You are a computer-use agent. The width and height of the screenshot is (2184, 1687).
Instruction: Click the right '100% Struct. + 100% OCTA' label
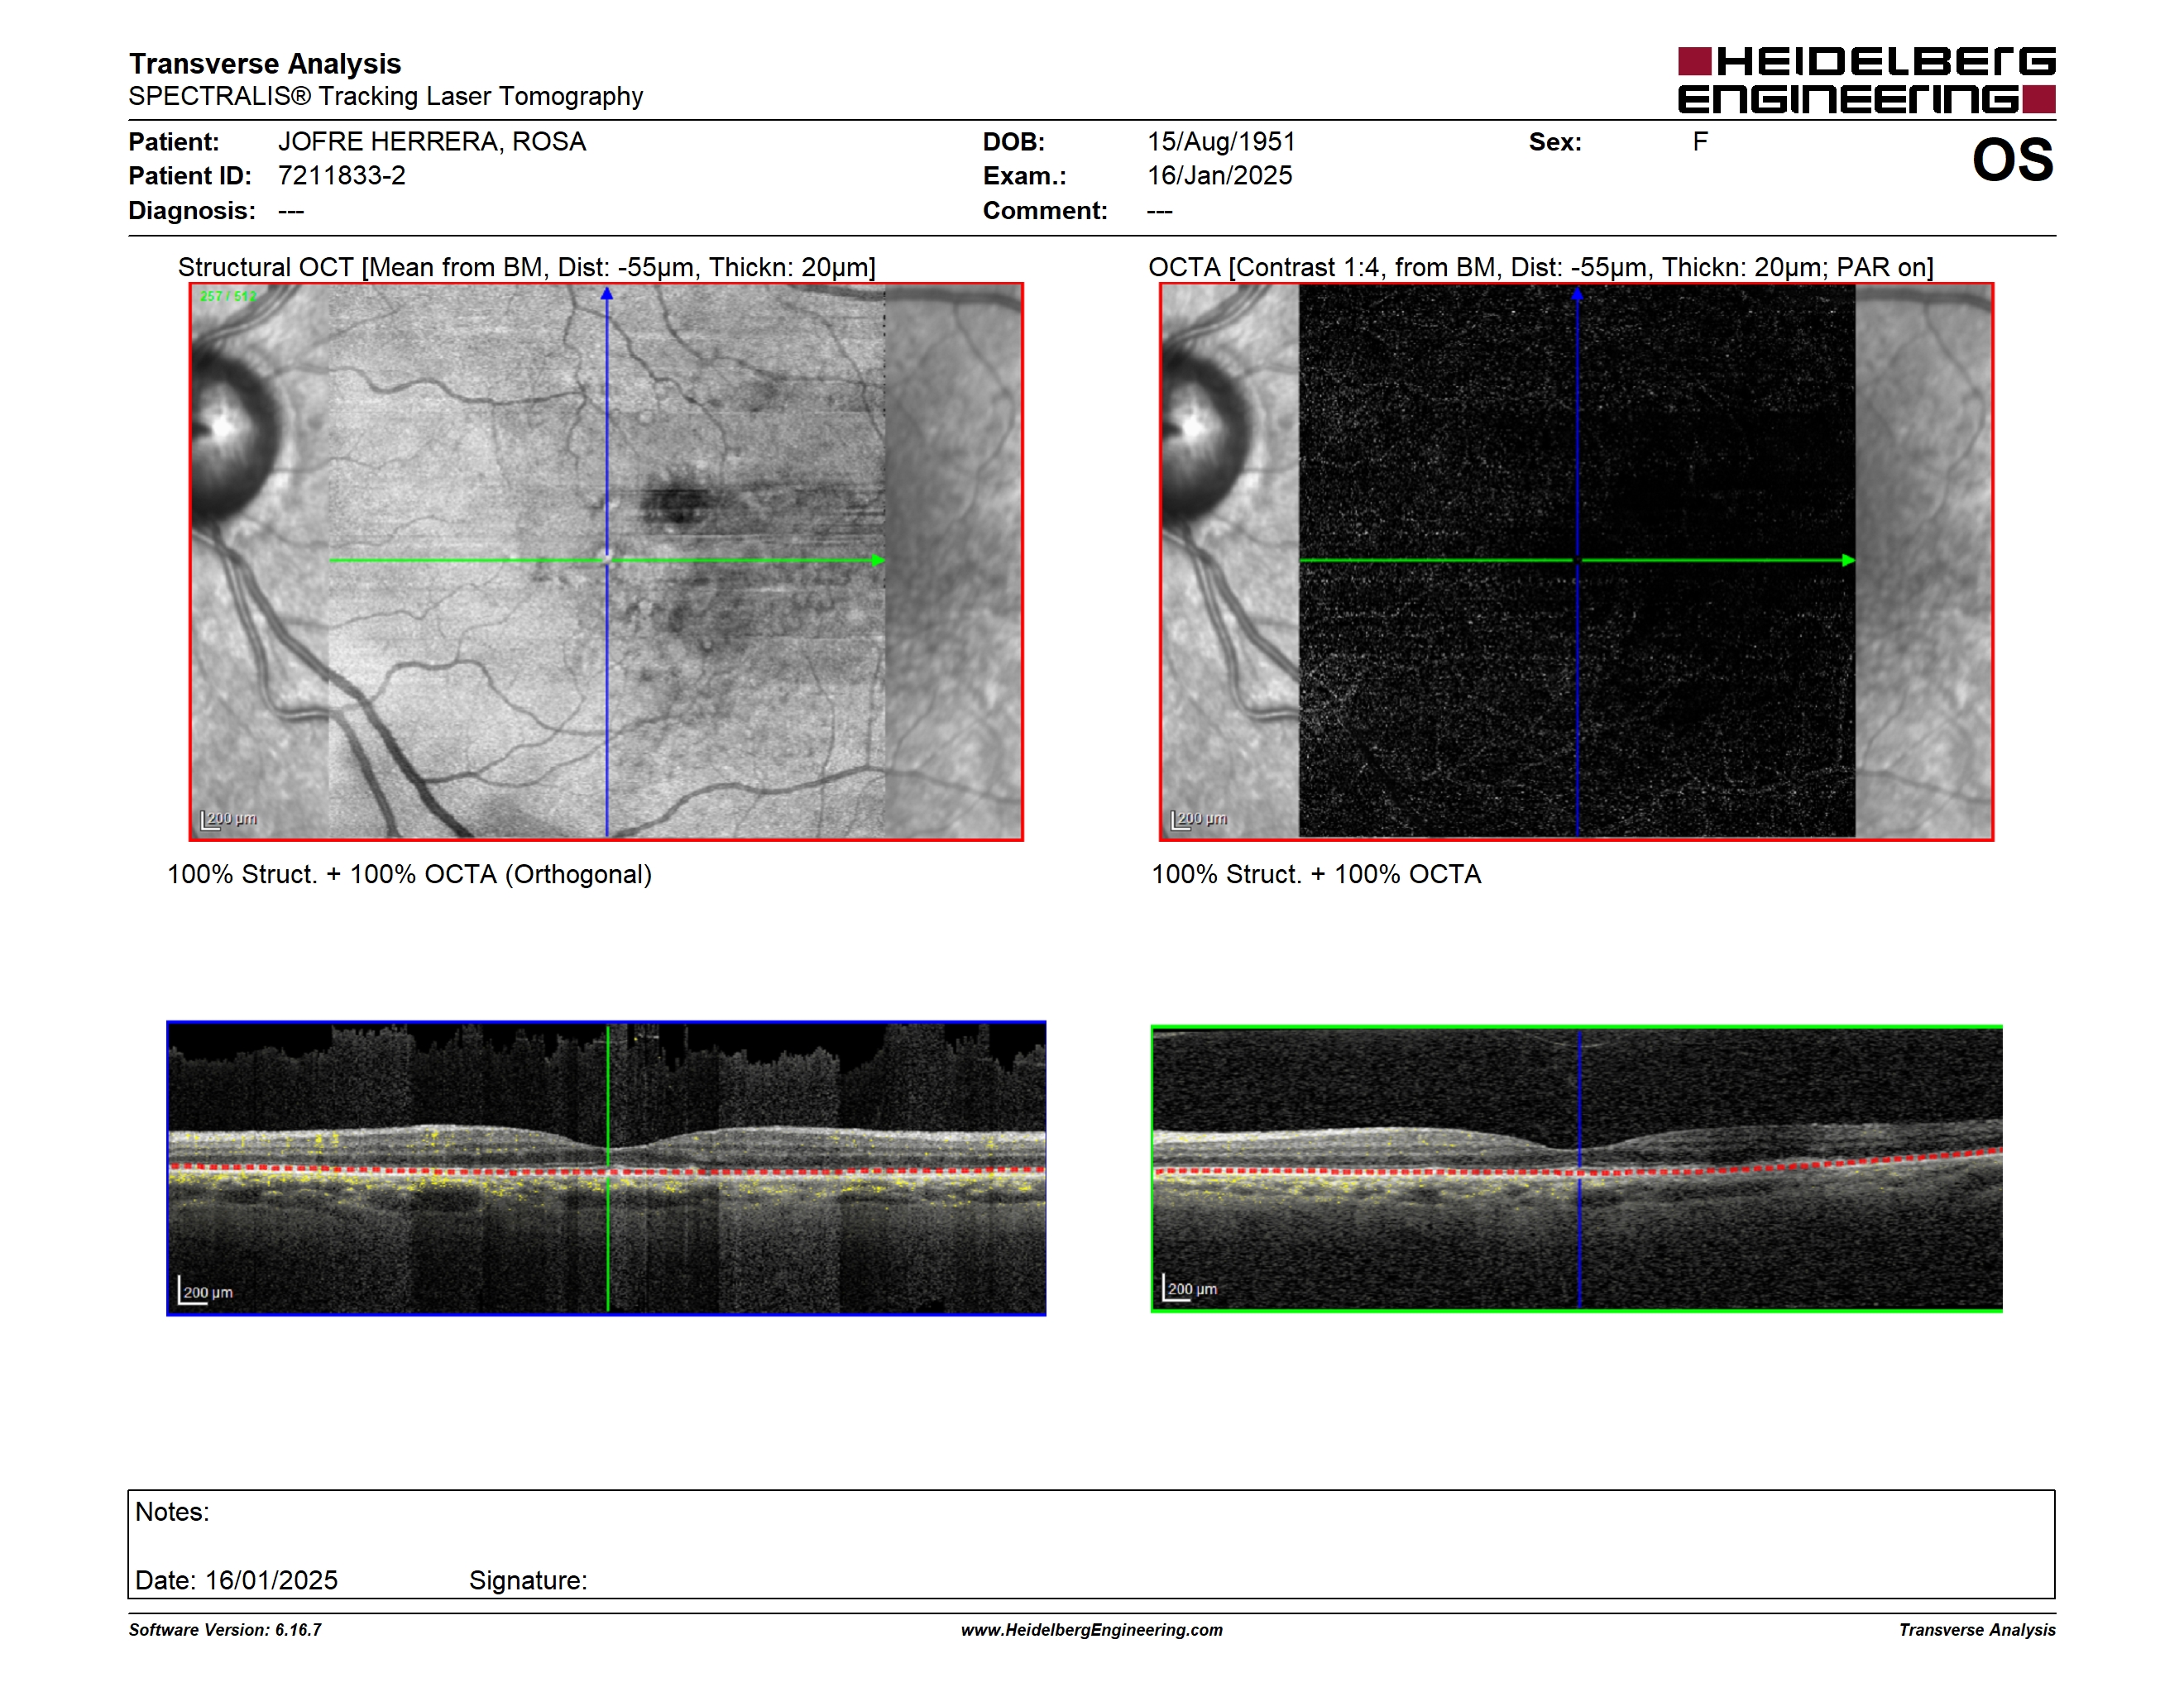(x=1316, y=874)
